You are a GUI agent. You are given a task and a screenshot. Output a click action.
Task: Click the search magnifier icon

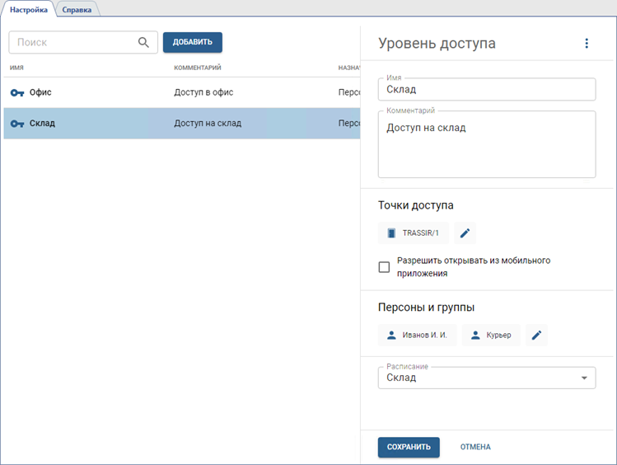click(143, 43)
